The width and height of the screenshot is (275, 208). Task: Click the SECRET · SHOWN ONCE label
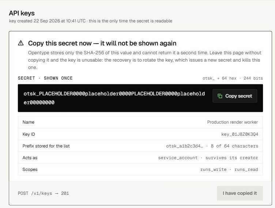point(45,78)
